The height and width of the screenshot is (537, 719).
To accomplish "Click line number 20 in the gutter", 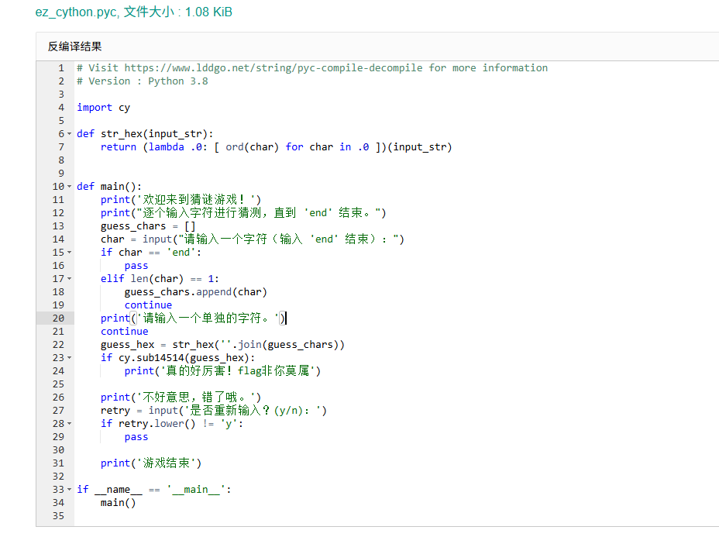I will tap(58, 318).
